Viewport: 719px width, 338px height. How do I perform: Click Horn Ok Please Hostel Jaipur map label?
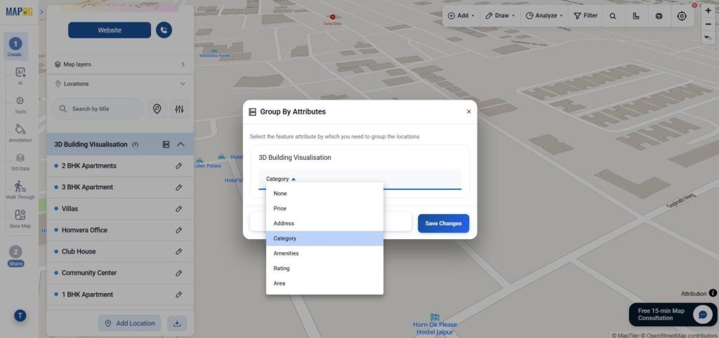pyautogui.click(x=435, y=327)
